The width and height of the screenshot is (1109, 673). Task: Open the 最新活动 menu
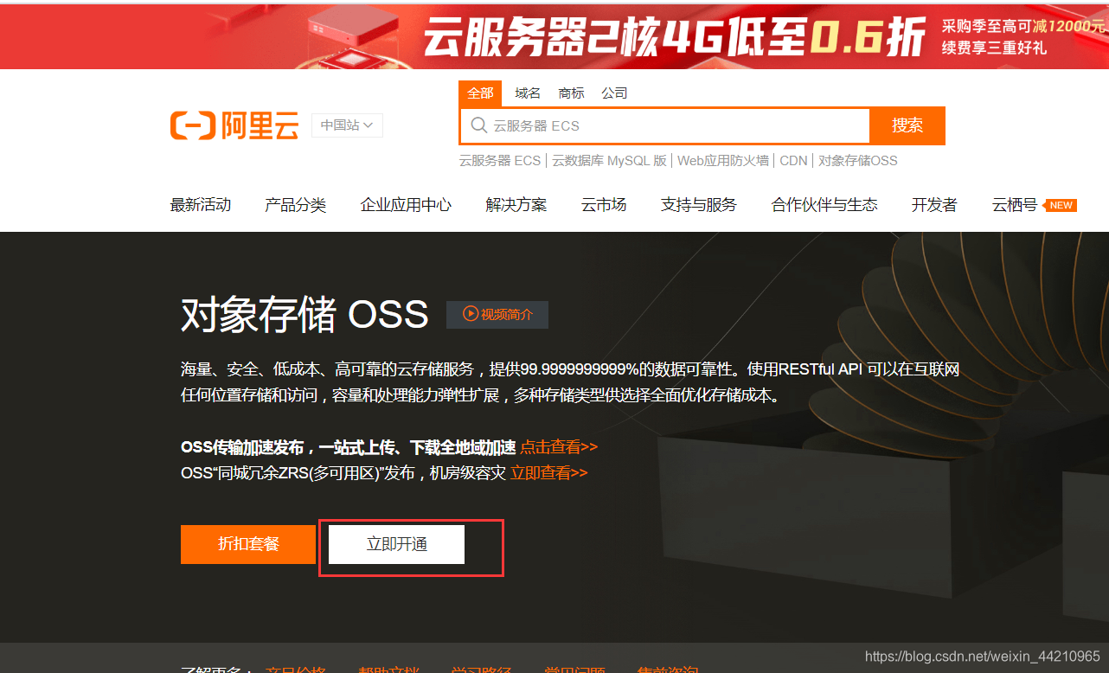pos(201,205)
